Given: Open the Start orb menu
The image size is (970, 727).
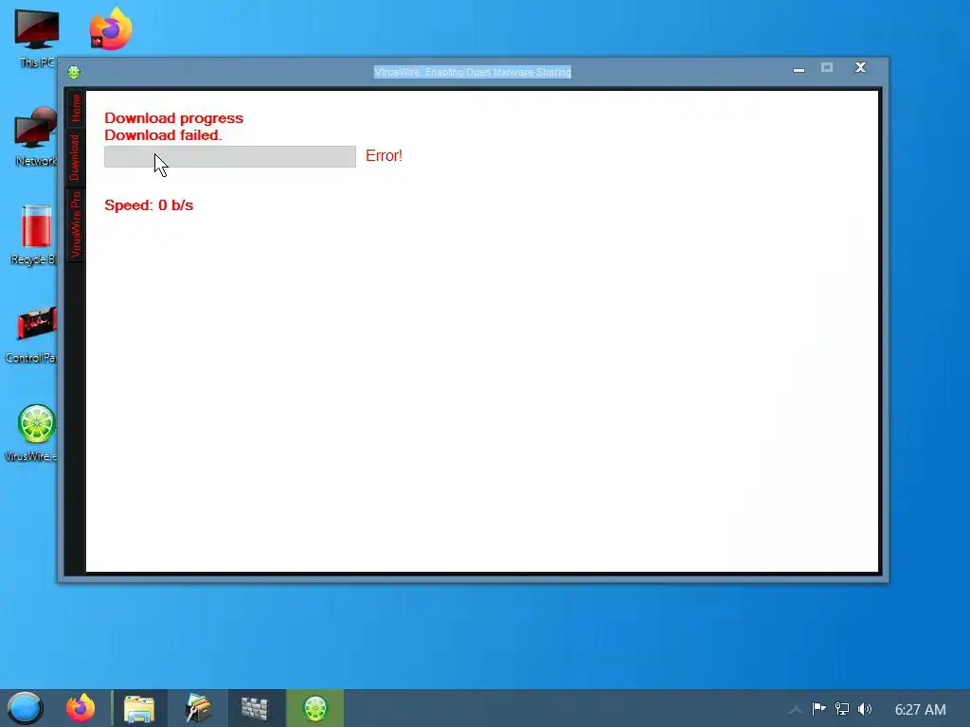Looking at the screenshot, I should coord(25,708).
